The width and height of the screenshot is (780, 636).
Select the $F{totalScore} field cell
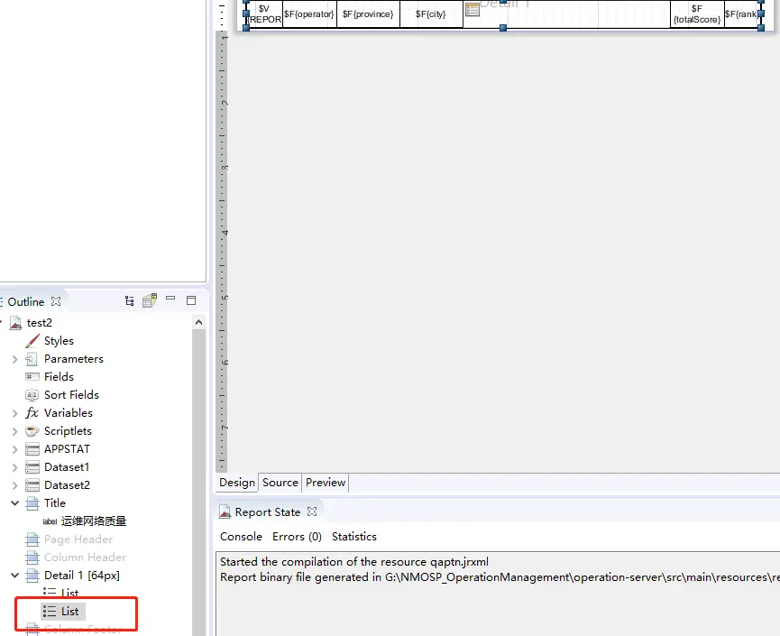click(x=697, y=14)
